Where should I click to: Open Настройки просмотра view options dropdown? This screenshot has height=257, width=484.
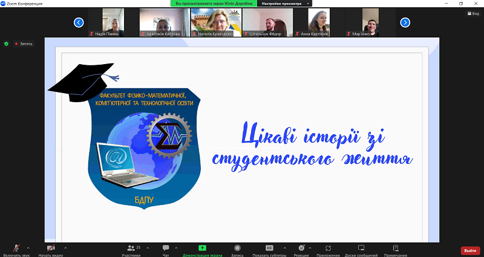click(284, 4)
